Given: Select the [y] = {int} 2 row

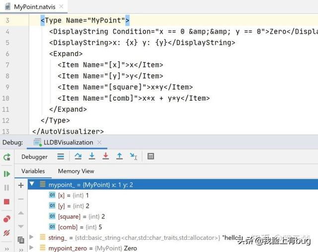Looking at the screenshot, I should tap(173, 206).
